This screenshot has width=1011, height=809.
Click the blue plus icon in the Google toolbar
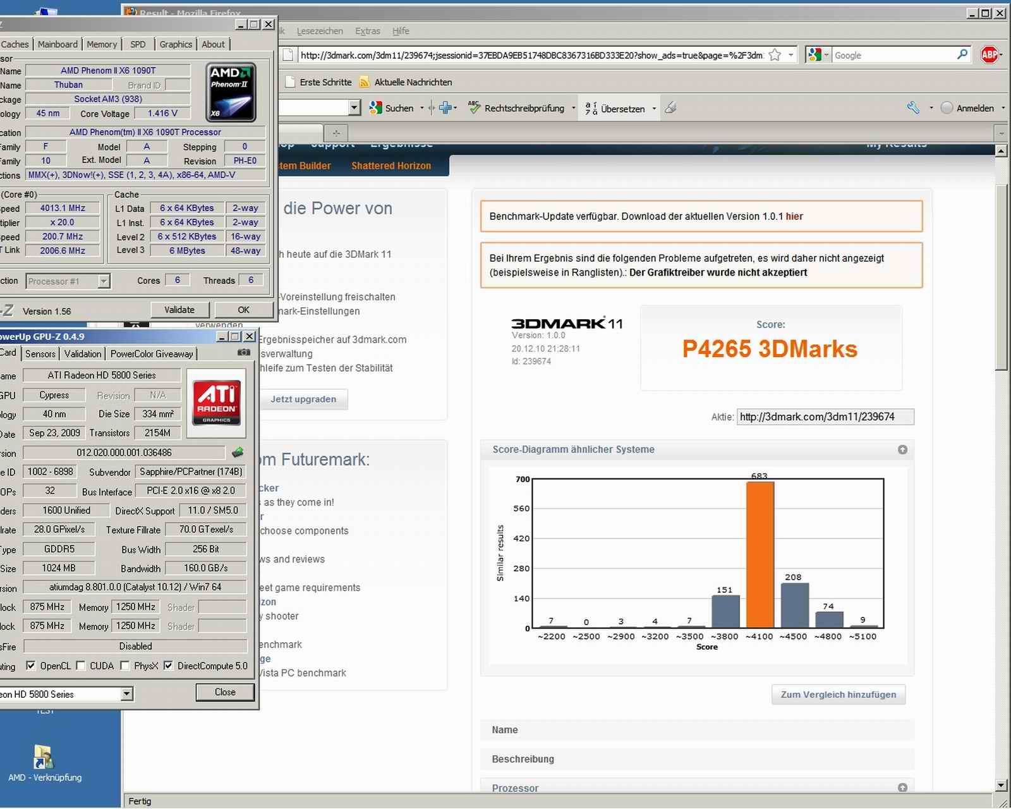(x=445, y=108)
